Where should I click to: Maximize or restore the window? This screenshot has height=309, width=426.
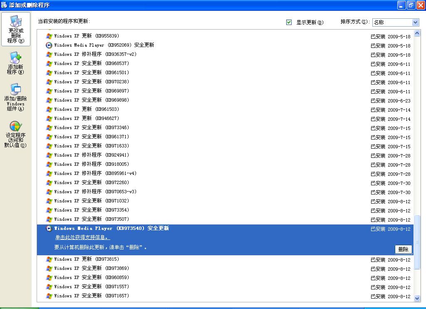tap(411, 5)
